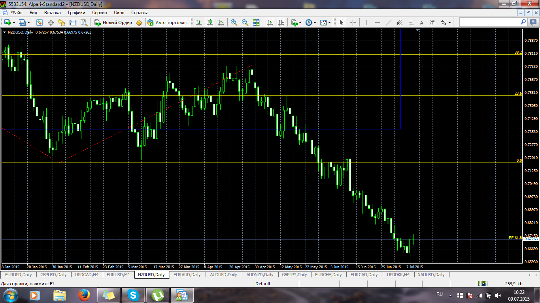
Task: Click the connection status 253/1 kb
Action: click(x=514, y=284)
